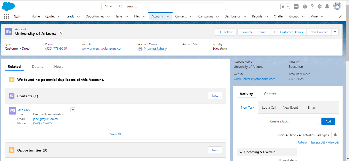Open the Favorites star icon

tap(283, 6)
